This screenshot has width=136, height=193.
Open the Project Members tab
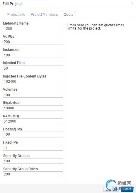pos(44,15)
